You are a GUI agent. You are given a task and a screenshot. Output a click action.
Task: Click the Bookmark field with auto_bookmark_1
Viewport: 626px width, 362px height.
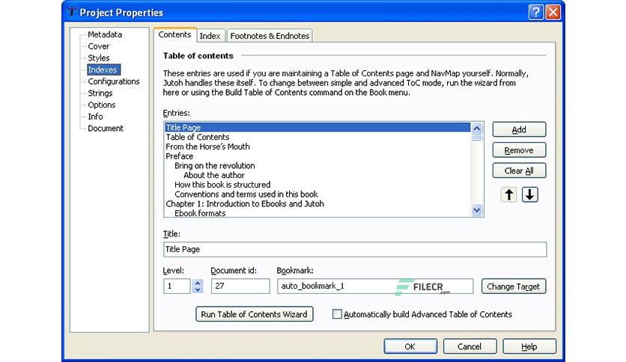tap(375, 286)
